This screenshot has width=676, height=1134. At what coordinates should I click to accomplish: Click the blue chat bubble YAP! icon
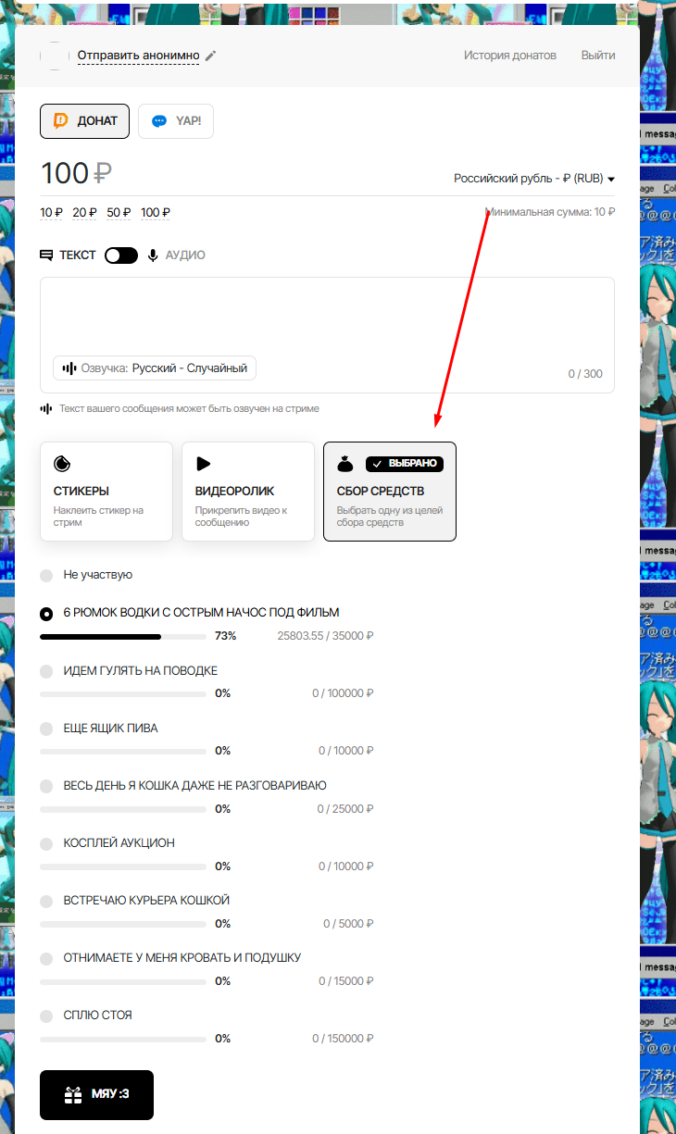[159, 121]
